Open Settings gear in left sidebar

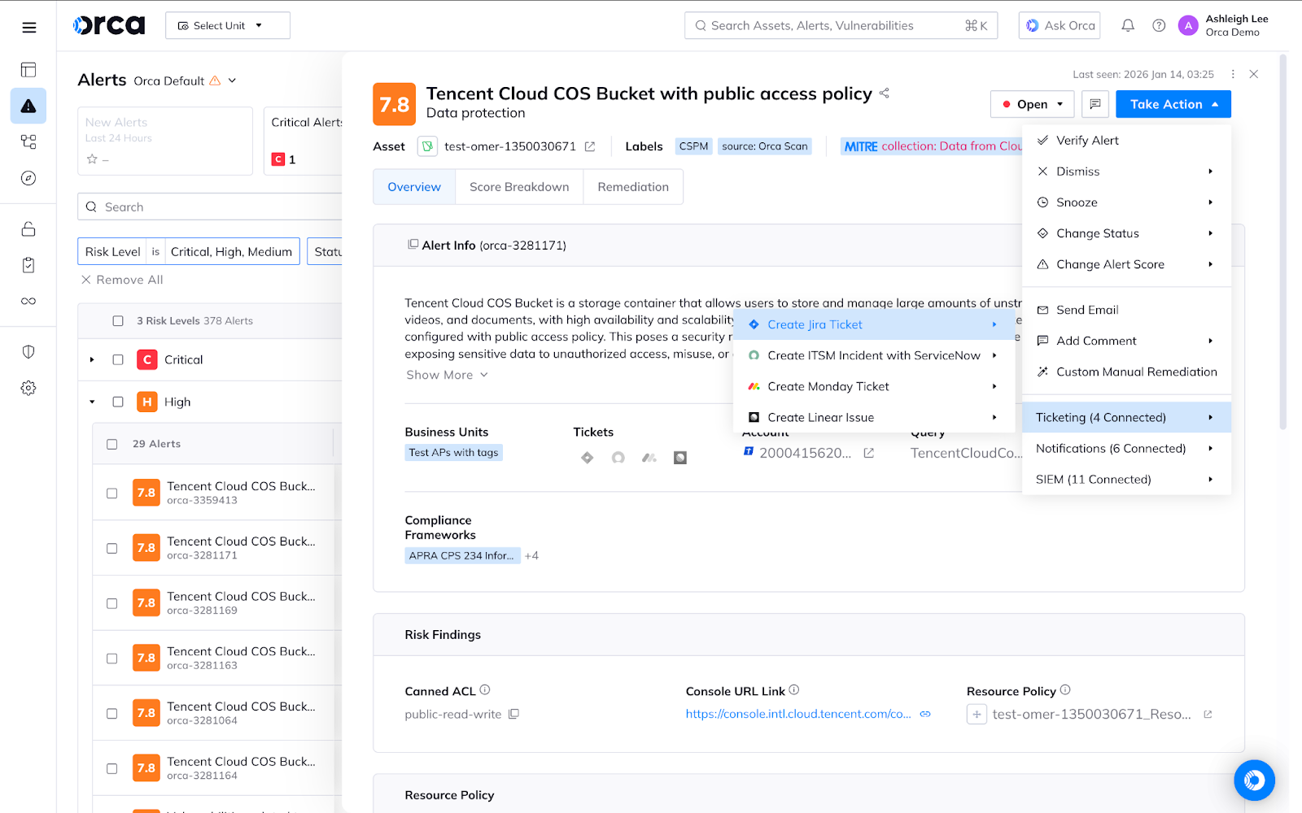click(28, 388)
